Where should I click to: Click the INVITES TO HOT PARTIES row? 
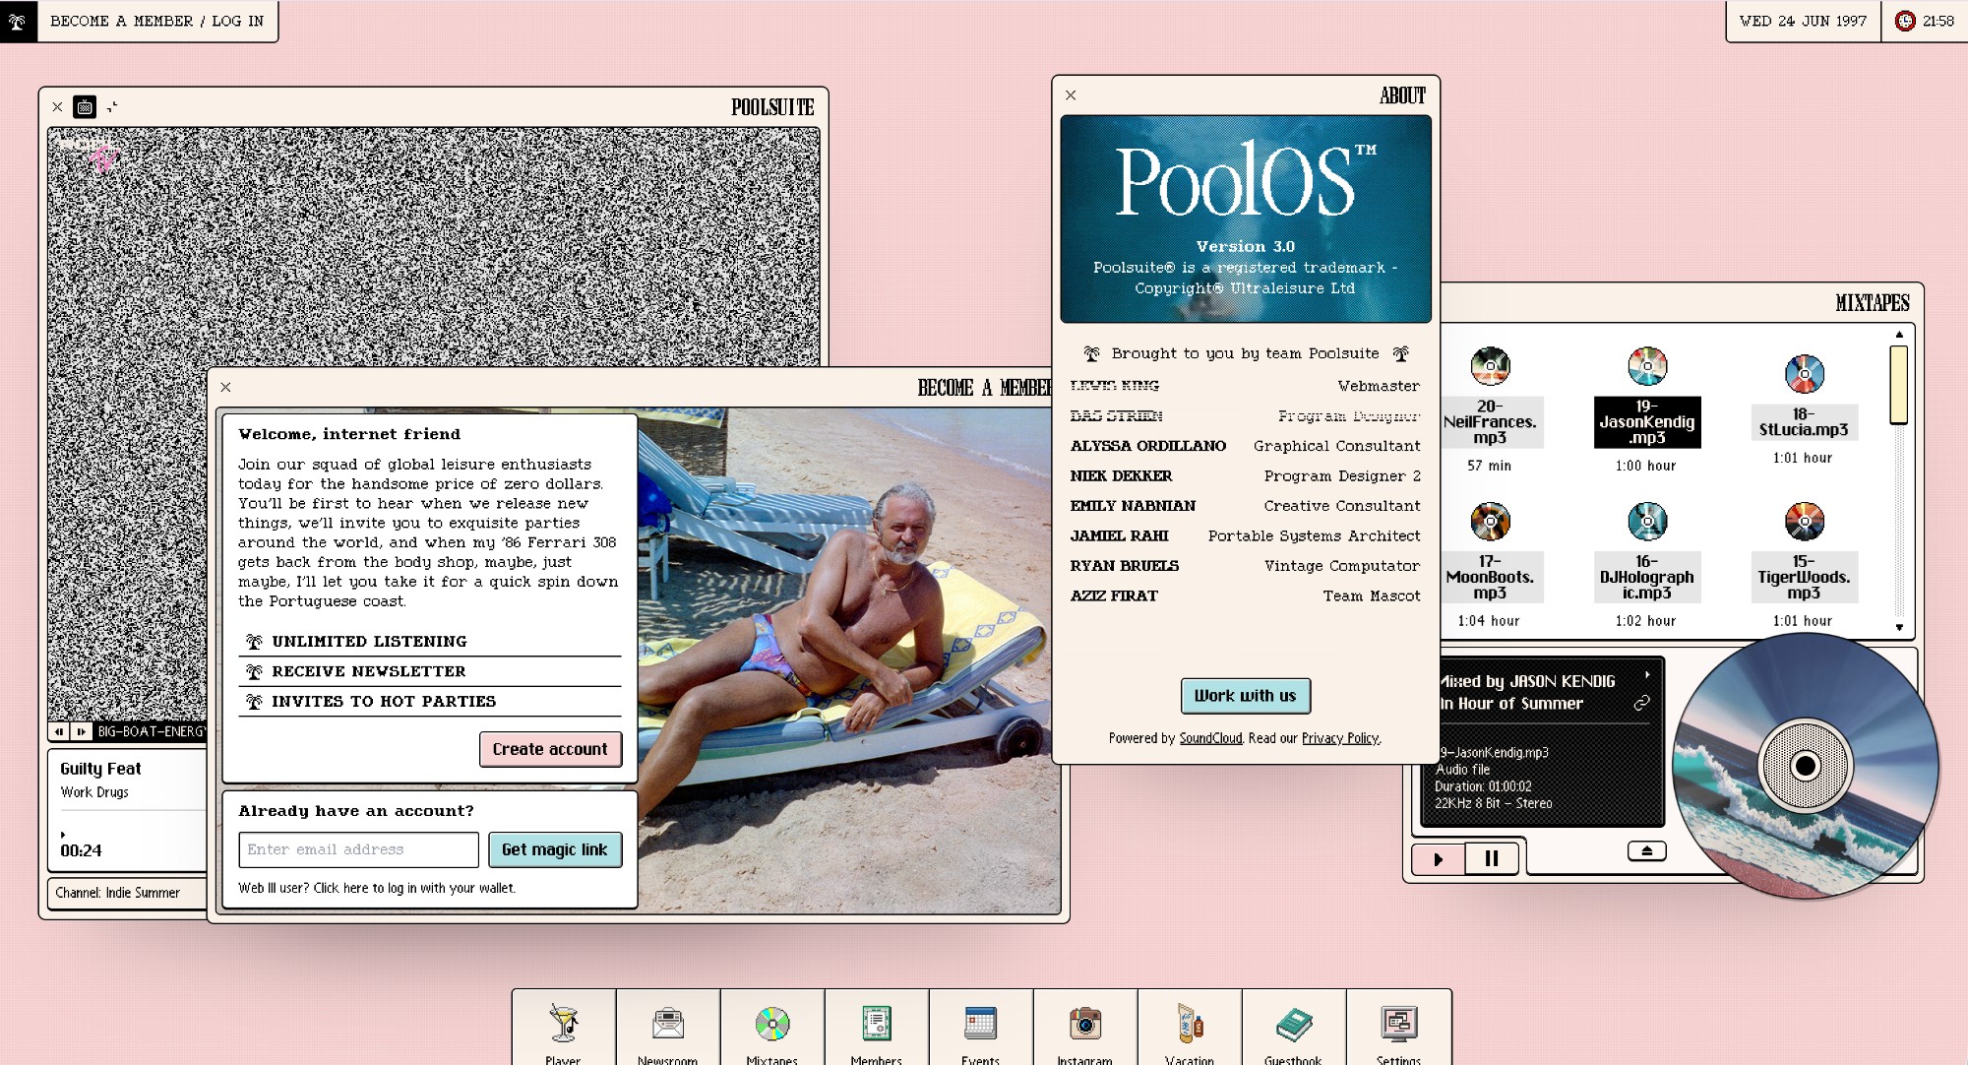tap(430, 702)
